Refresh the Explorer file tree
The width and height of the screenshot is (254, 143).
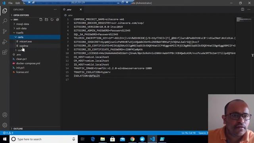(x=52, y=19)
